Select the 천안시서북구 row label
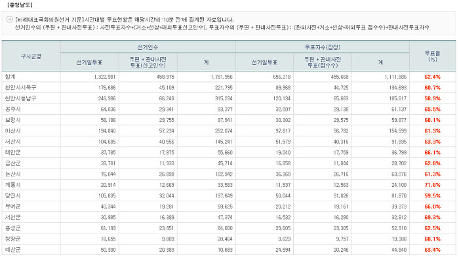Image resolution: width=459 pixels, height=259 pixels. click(20, 87)
